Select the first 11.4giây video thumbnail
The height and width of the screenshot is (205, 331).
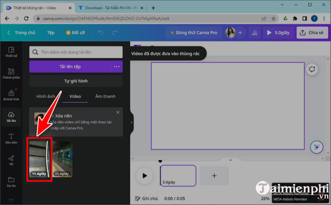tap(39, 159)
